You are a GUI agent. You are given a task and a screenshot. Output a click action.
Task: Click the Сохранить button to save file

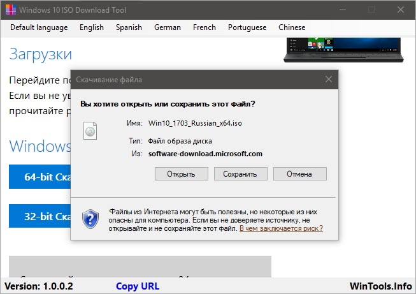pyautogui.click(x=241, y=174)
